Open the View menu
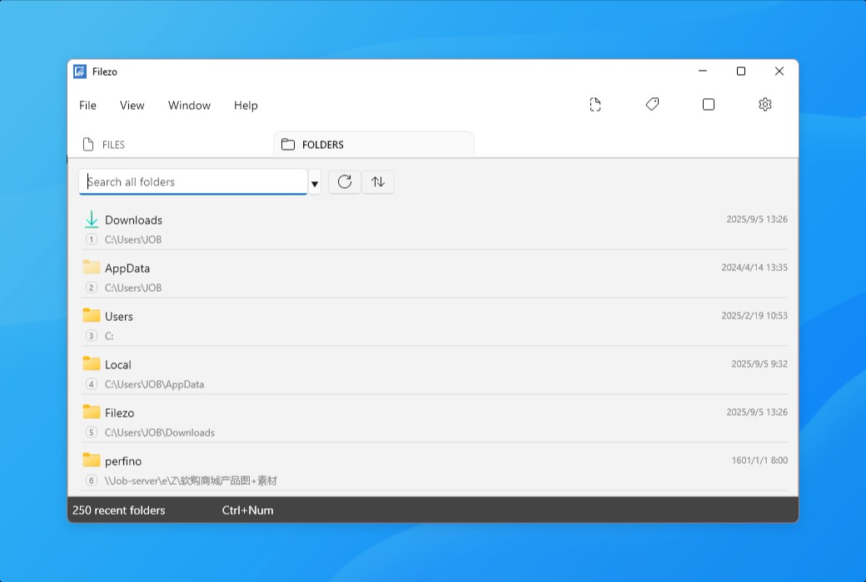Image resolution: width=866 pixels, height=582 pixels. [132, 106]
